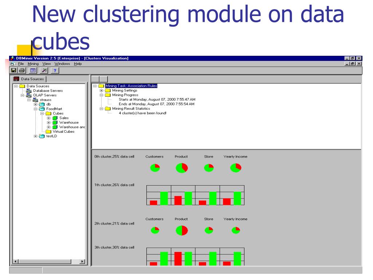Click '3th cluster,30% data cell' label
The image size is (373, 280).
coord(114,248)
